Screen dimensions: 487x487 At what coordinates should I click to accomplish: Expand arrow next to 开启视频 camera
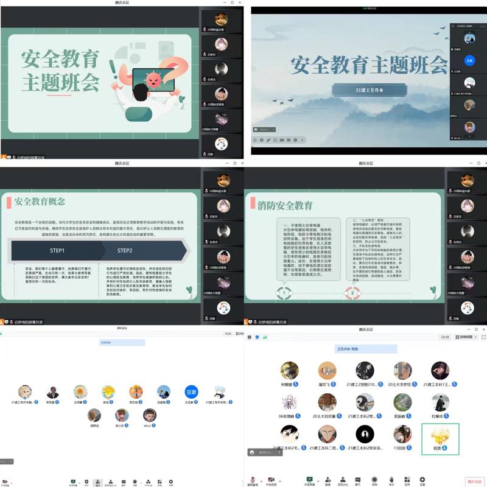tap(279, 480)
